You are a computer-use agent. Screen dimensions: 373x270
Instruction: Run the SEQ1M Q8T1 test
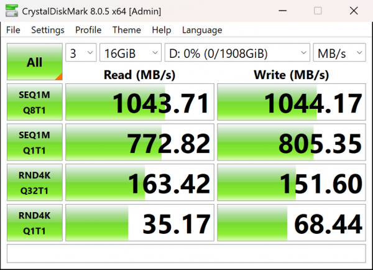35,102
